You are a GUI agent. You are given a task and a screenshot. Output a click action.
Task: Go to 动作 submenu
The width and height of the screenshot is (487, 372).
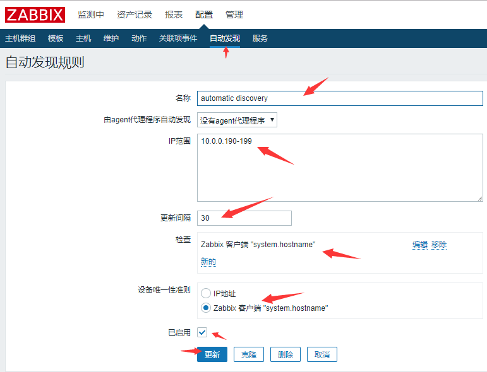139,38
